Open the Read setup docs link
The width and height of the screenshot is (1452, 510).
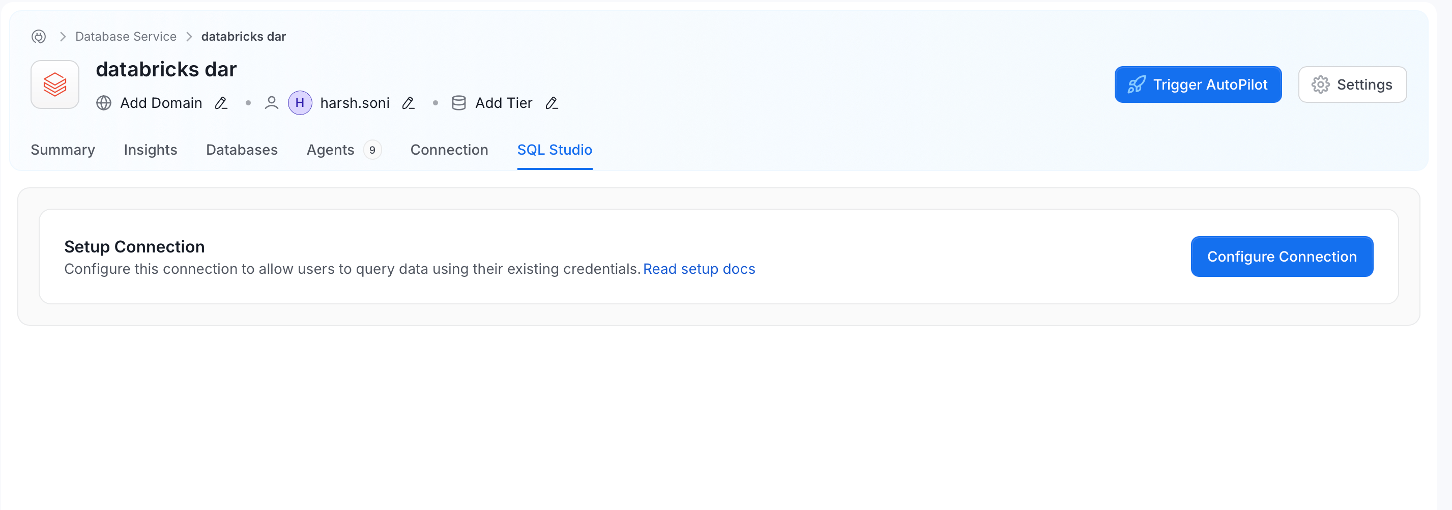[699, 269]
